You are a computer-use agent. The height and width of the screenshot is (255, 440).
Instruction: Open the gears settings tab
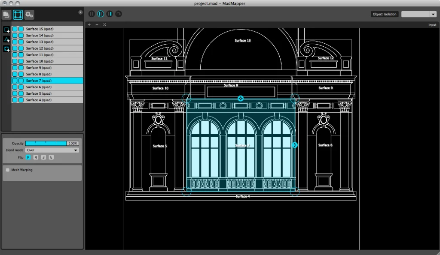tap(29, 15)
